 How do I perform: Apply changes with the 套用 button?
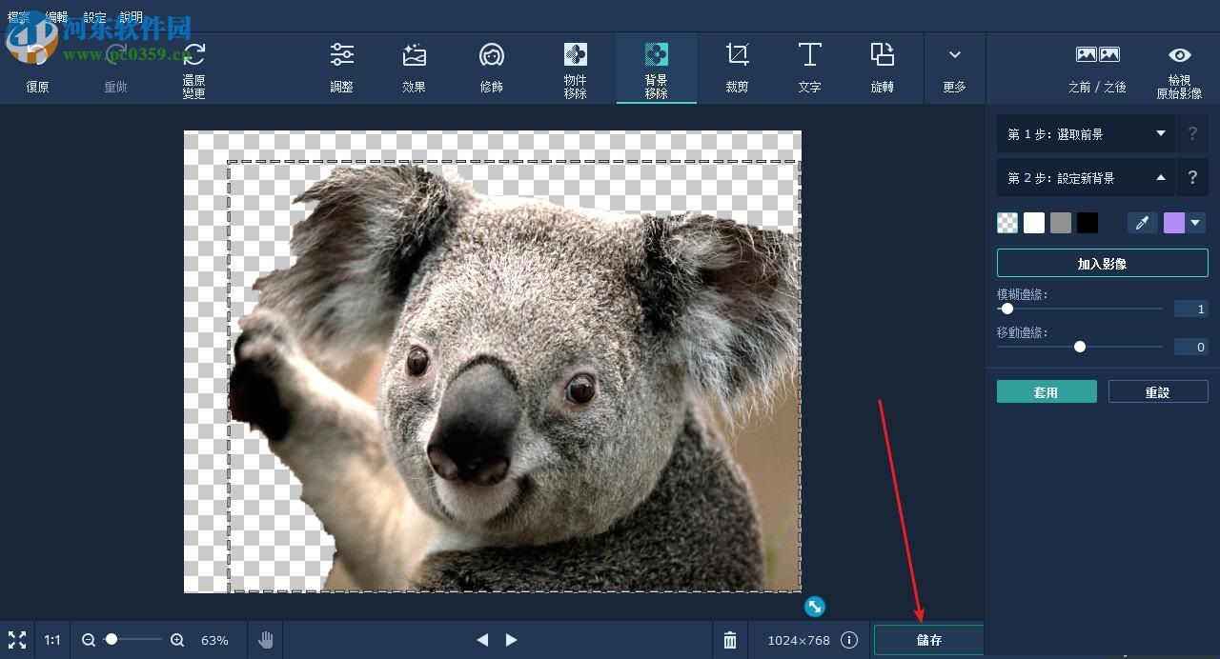tap(1046, 390)
